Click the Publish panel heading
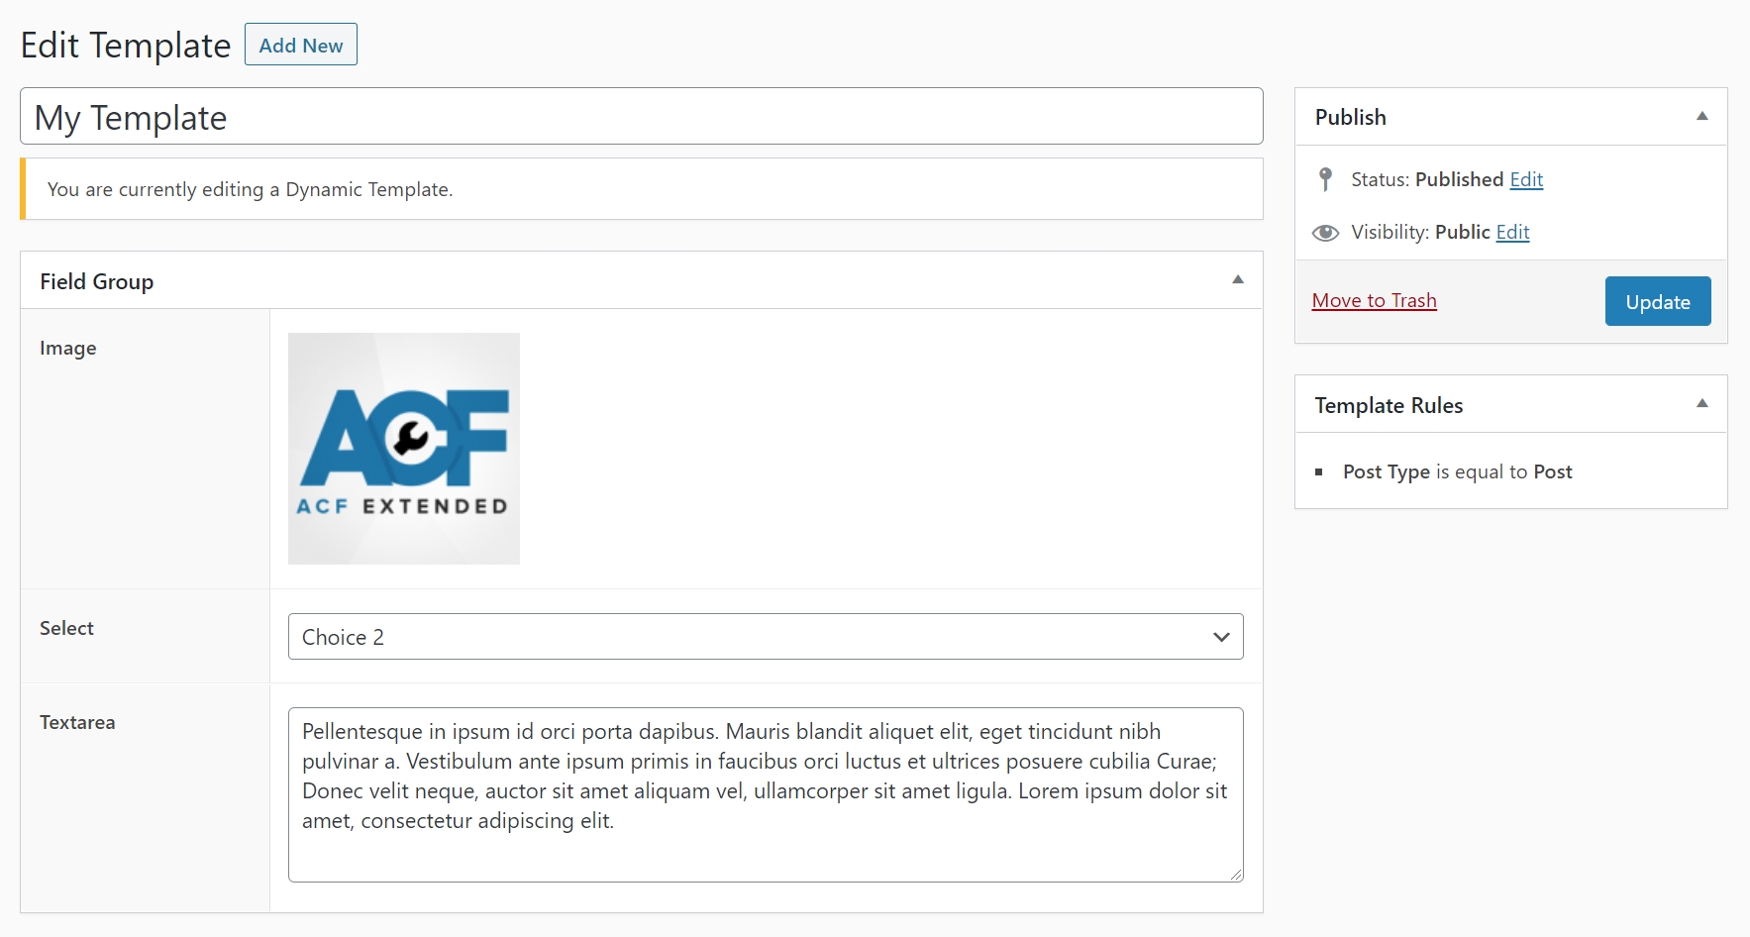Viewport: 1750px width, 937px height. 1350,117
